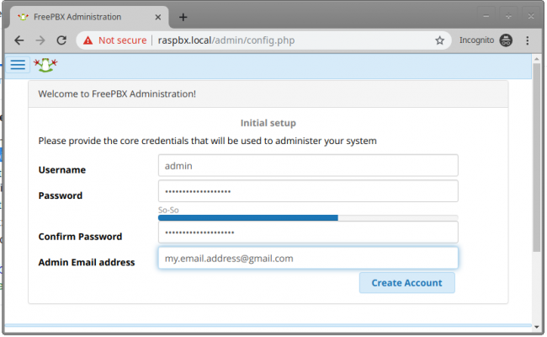Minimize the browser window
547x337 pixels.
coord(486,16)
